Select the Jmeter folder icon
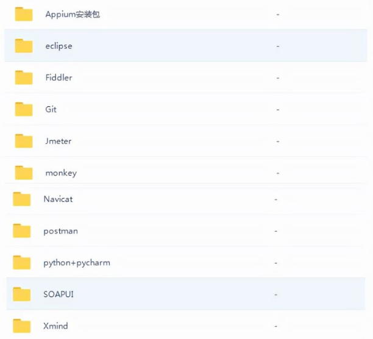The height and width of the screenshot is (339, 373). 24,141
